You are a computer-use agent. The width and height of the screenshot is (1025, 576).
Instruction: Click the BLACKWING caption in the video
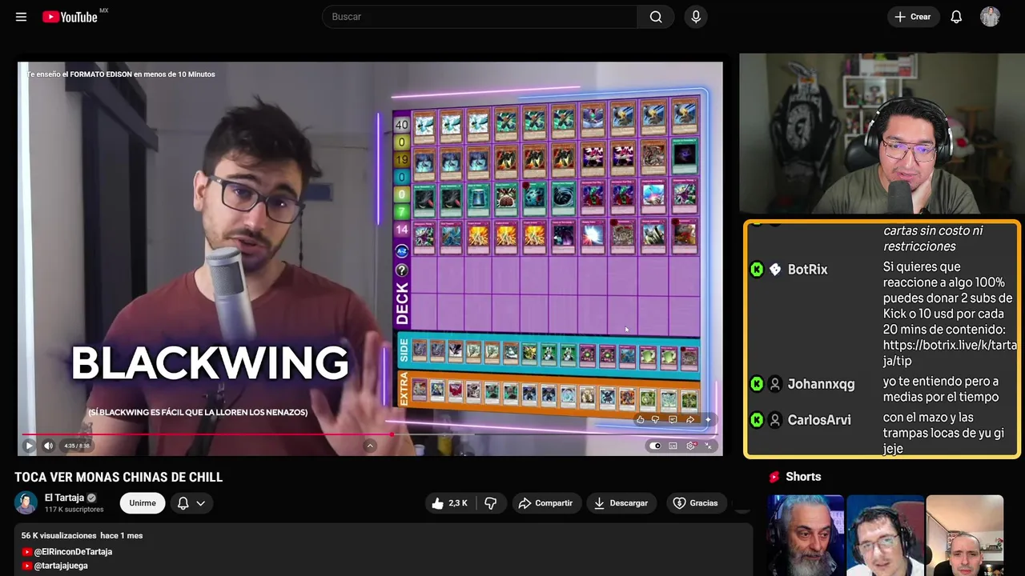click(210, 363)
